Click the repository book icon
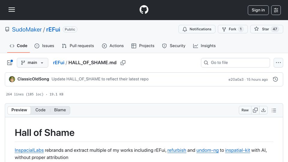This screenshot has height=162, width=288. click(7, 29)
